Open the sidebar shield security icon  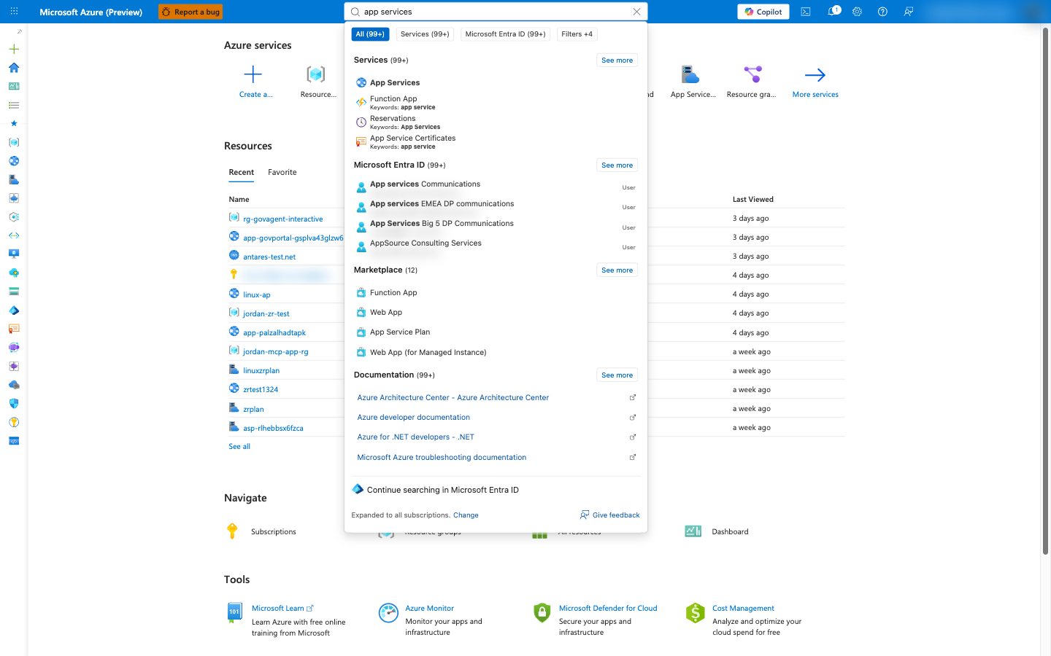click(x=14, y=403)
